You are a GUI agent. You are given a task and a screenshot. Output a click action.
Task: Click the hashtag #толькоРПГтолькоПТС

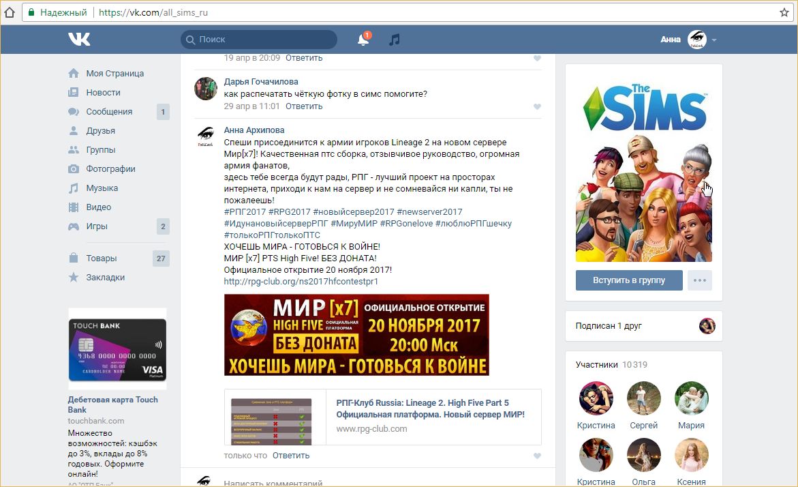[273, 235]
